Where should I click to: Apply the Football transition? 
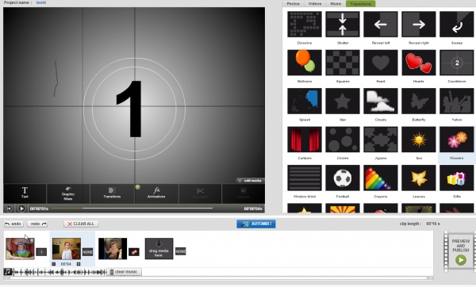click(x=343, y=178)
